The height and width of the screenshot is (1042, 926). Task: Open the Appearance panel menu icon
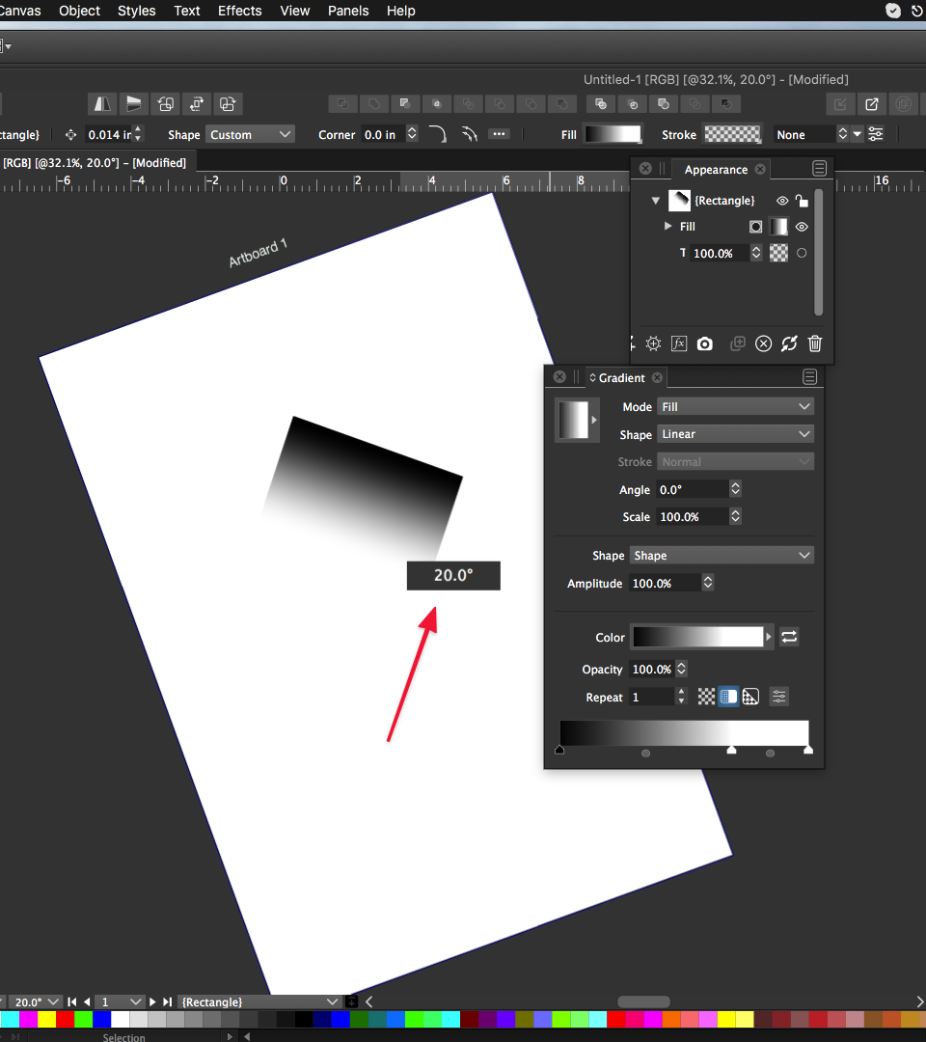click(819, 169)
